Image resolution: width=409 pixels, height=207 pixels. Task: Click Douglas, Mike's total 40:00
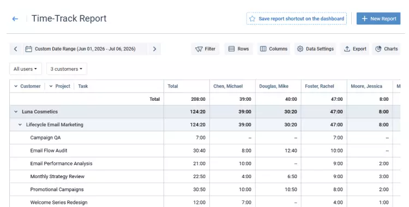tap(291, 99)
